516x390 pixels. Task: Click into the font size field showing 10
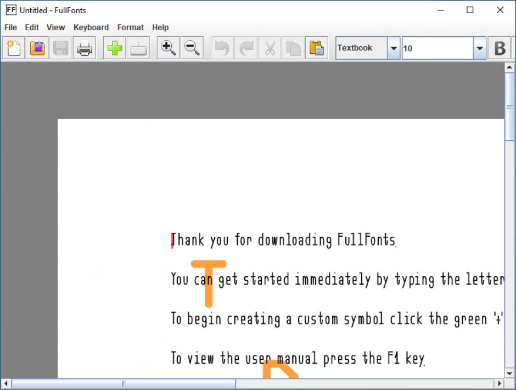click(x=438, y=48)
